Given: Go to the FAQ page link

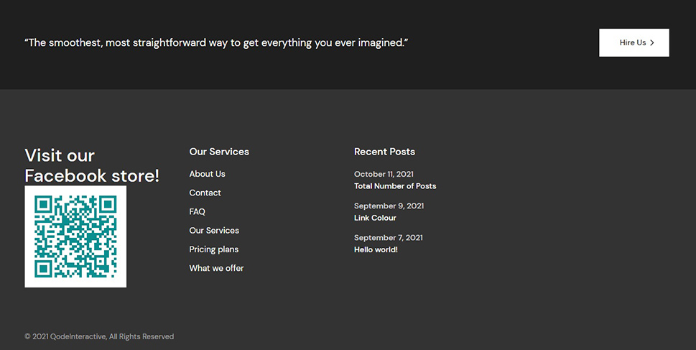Looking at the screenshot, I should (x=197, y=211).
